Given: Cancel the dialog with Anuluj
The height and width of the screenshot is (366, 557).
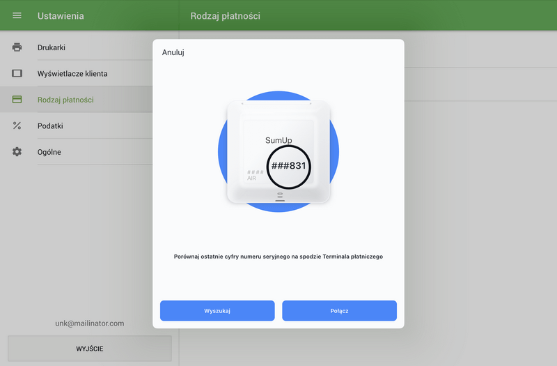Looking at the screenshot, I should click(x=173, y=52).
